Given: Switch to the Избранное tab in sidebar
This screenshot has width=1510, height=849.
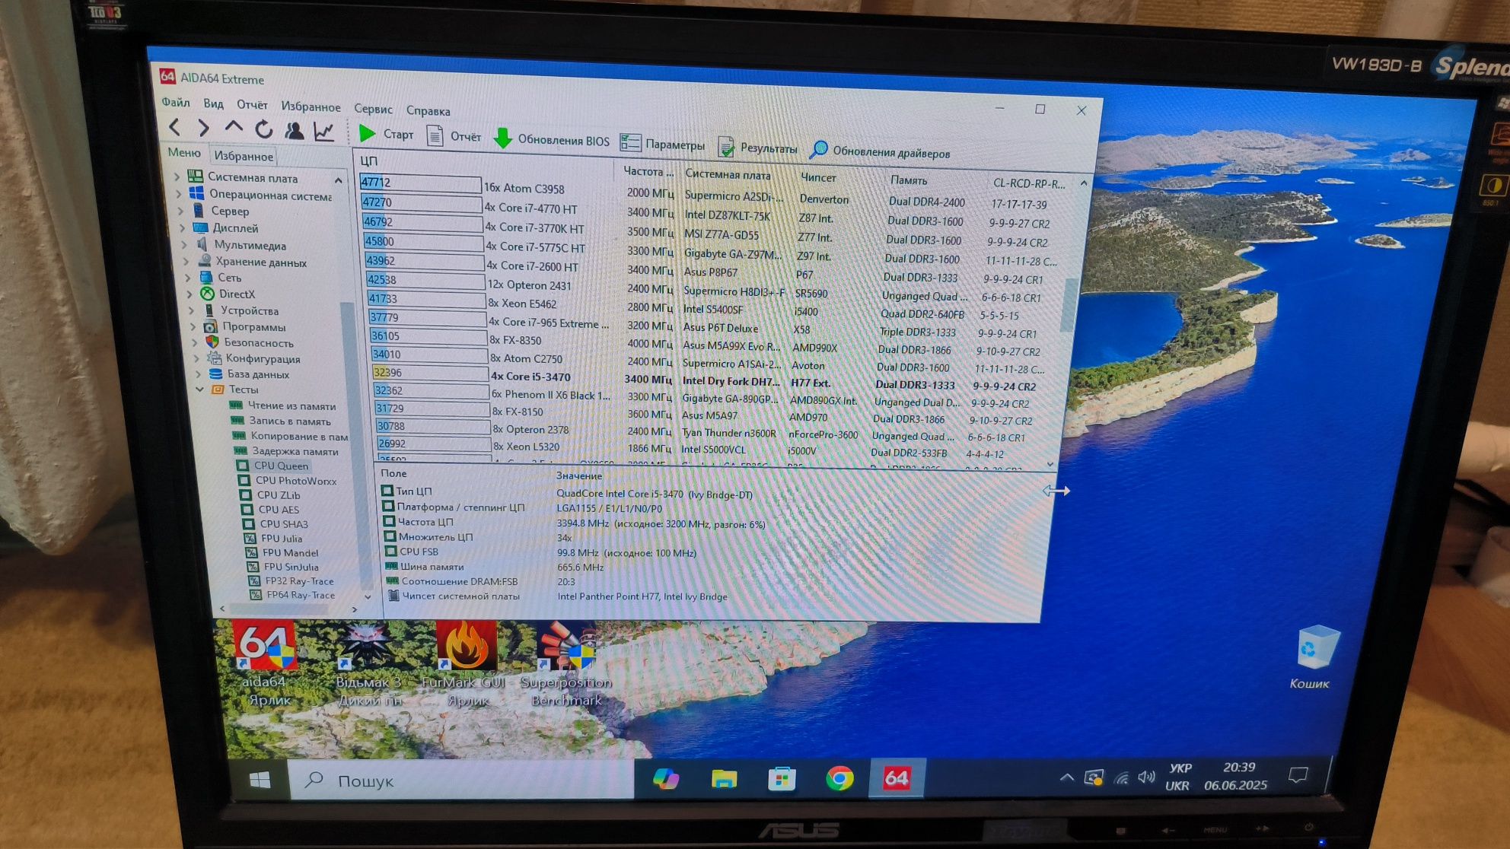Looking at the screenshot, I should 244,155.
